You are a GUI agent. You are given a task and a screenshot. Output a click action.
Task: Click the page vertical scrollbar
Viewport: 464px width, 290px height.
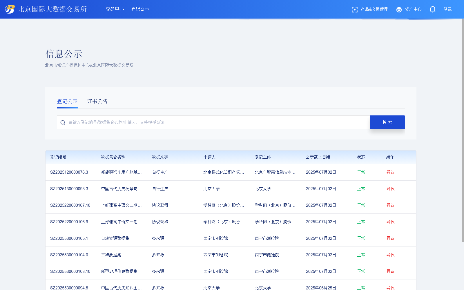tap(463, 130)
